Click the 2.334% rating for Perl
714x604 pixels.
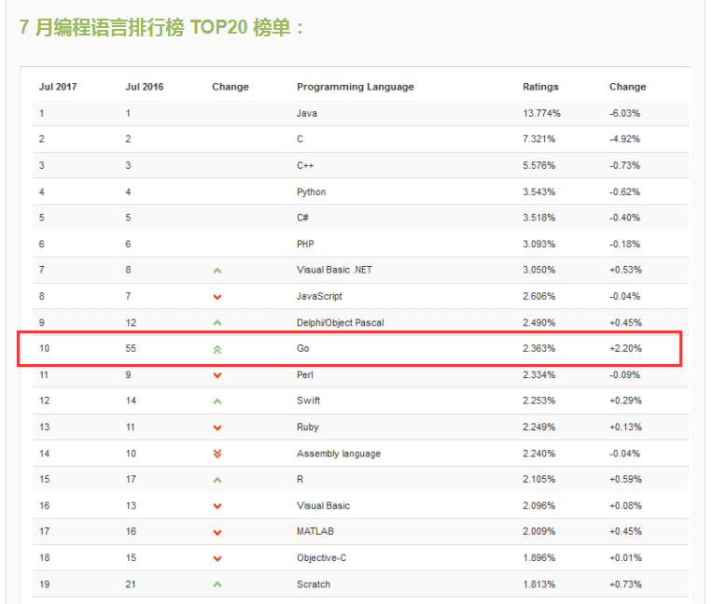tap(539, 375)
